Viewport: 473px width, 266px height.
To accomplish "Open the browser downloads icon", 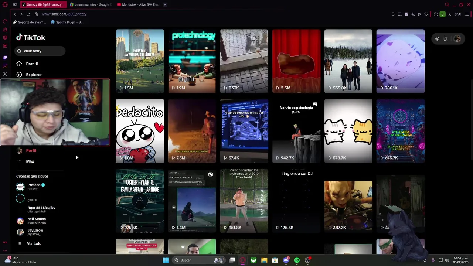I will [x=449, y=14].
